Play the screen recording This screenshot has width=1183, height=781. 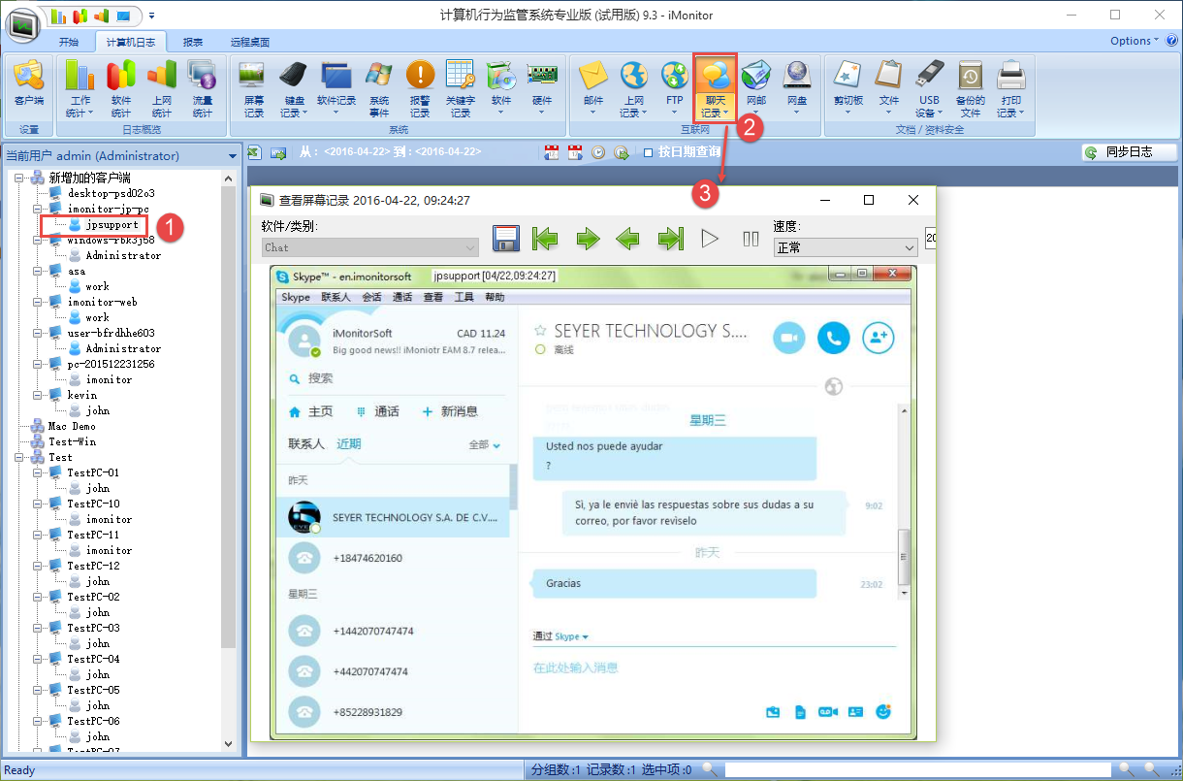(x=710, y=239)
